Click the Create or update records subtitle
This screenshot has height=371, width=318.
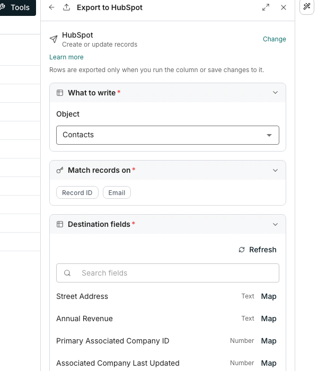click(100, 45)
